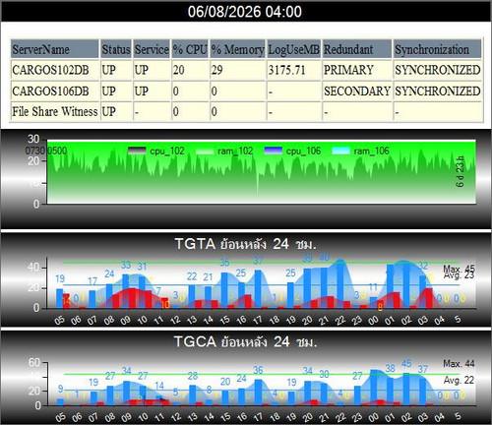This screenshot has height=425, width=492.
Task: Select the % Memory column header
Action: coord(237,49)
